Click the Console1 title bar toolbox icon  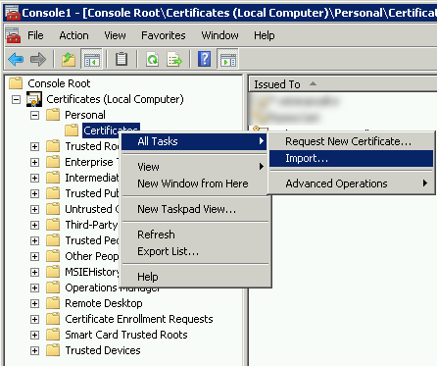(x=12, y=14)
